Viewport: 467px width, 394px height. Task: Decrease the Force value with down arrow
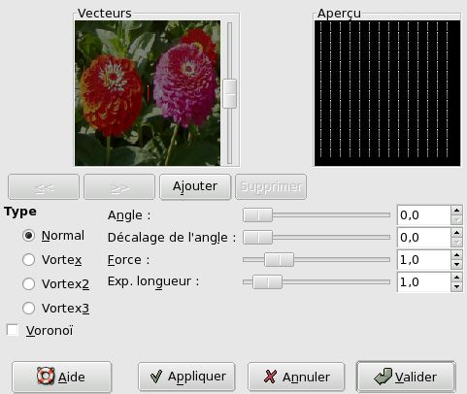456,264
